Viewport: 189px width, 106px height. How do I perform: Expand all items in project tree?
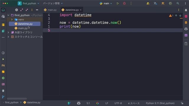(x=22, y=10)
